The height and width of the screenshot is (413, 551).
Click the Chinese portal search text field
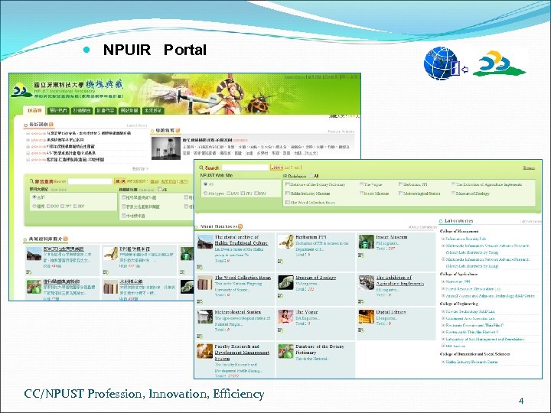tap(90, 181)
